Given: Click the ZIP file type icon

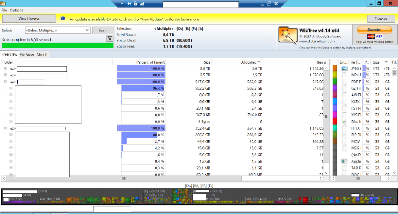Looking at the screenshot, I should [344, 135].
